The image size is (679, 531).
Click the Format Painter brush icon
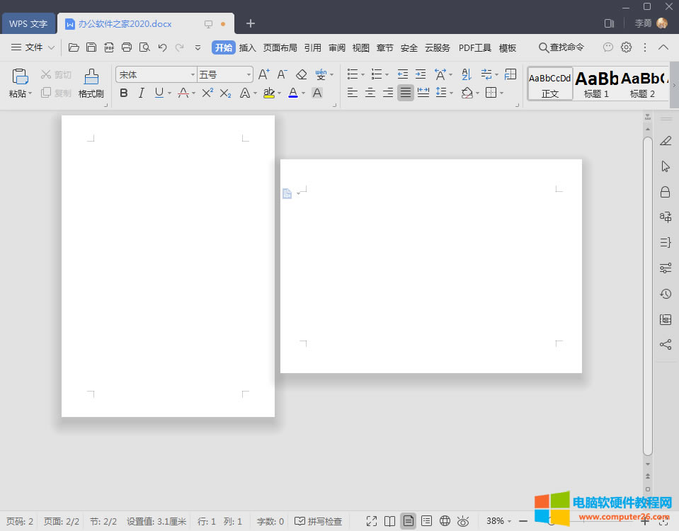(91, 77)
